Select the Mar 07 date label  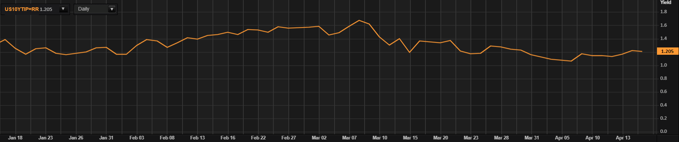pos(349,138)
